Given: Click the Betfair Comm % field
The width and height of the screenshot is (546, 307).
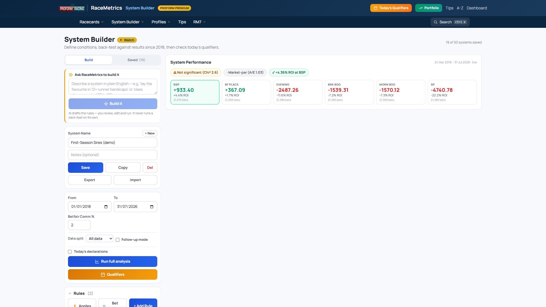Looking at the screenshot, I should click(x=79, y=225).
